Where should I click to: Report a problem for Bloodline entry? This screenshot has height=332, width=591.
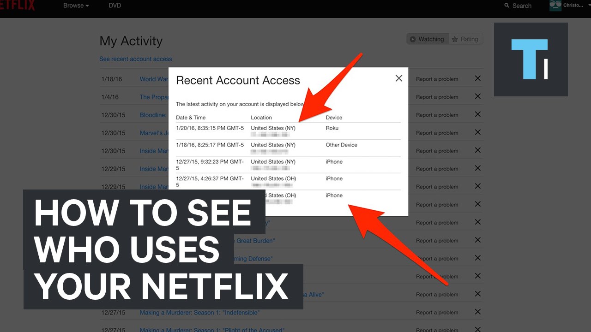tap(437, 115)
